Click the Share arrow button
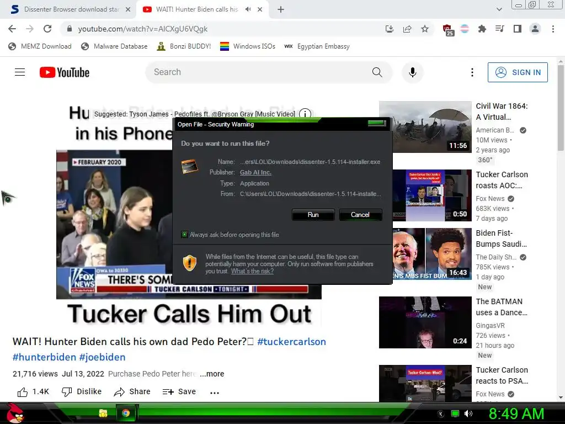This screenshot has width=565, height=424. point(132,391)
